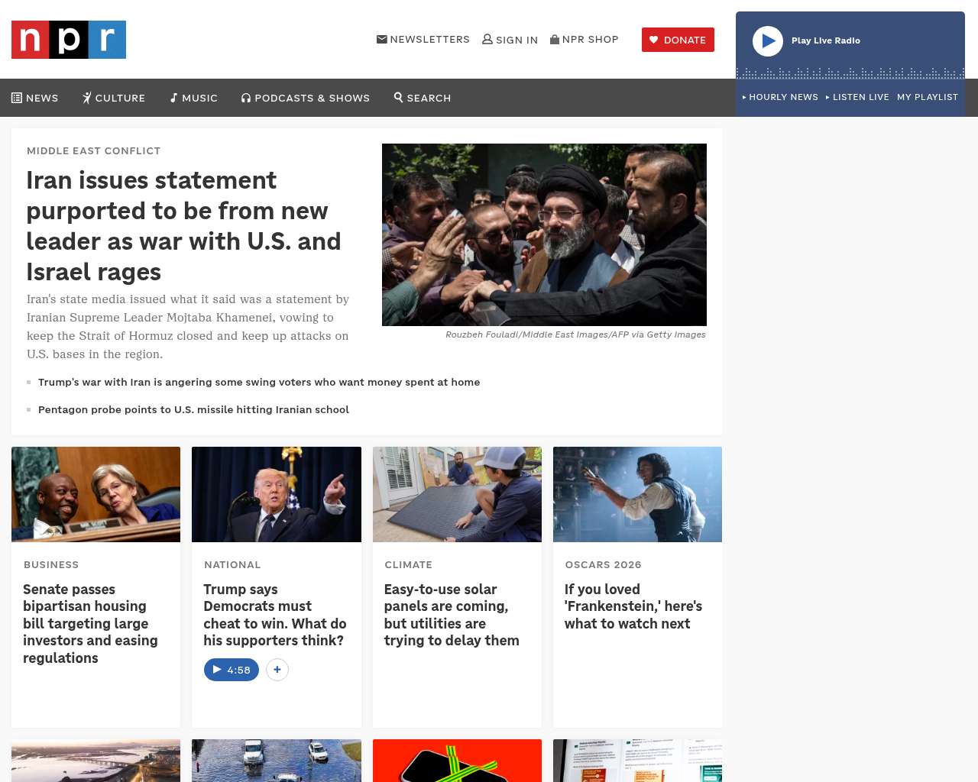The image size is (978, 782).
Task: Click the Rouzbeh Fouladi photo credit
Action: (575, 334)
